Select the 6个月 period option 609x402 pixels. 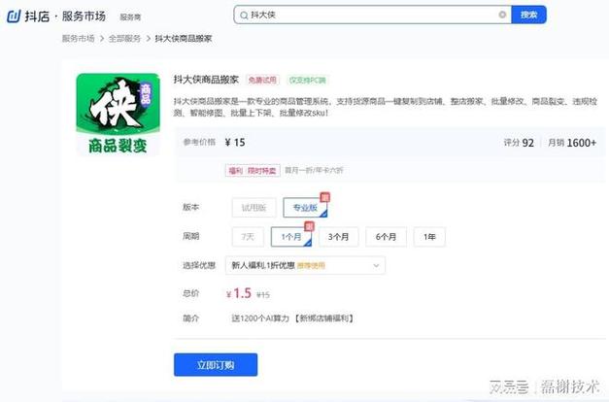point(386,237)
